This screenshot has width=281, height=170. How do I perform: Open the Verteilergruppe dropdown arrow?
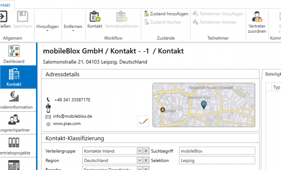[x=140, y=151]
